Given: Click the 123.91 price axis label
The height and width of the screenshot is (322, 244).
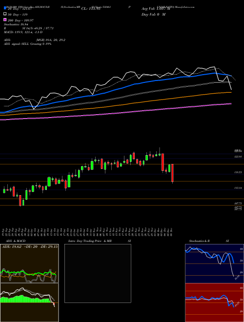Looking at the screenshot, I should pos(238,157).
